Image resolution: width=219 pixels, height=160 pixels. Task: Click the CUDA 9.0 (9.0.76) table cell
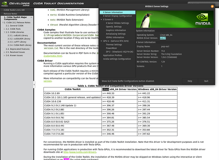(73, 118)
